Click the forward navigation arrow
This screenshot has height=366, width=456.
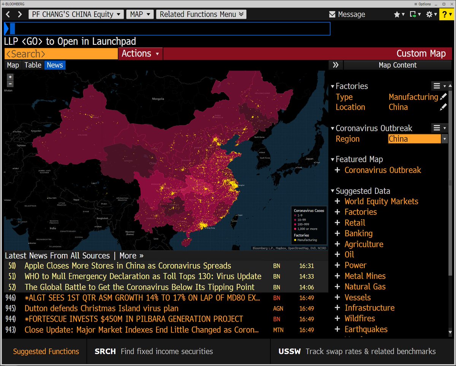(x=19, y=14)
